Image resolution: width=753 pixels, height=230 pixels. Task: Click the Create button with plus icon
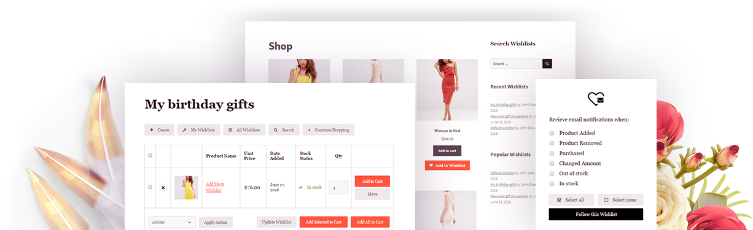(159, 130)
